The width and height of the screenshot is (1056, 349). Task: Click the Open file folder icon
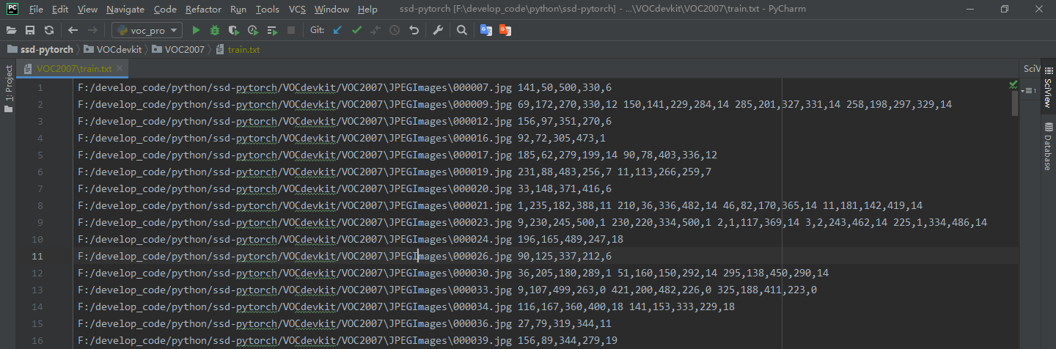click(x=11, y=30)
